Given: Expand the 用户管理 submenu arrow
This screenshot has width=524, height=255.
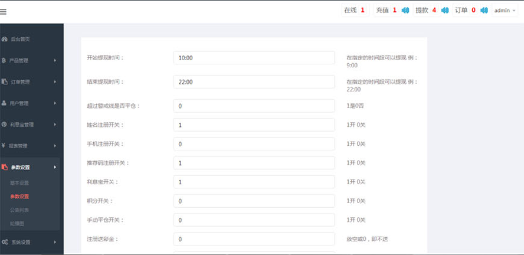Looking at the screenshot, I should pyautogui.click(x=55, y=103).
